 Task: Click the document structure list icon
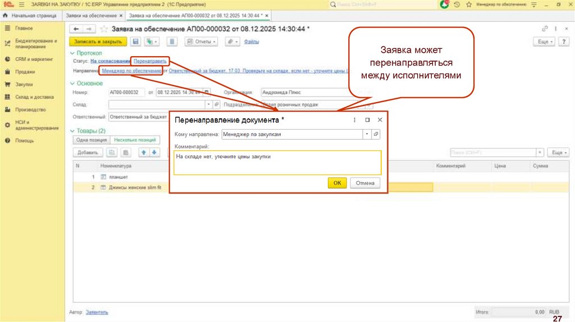point(172,42)
